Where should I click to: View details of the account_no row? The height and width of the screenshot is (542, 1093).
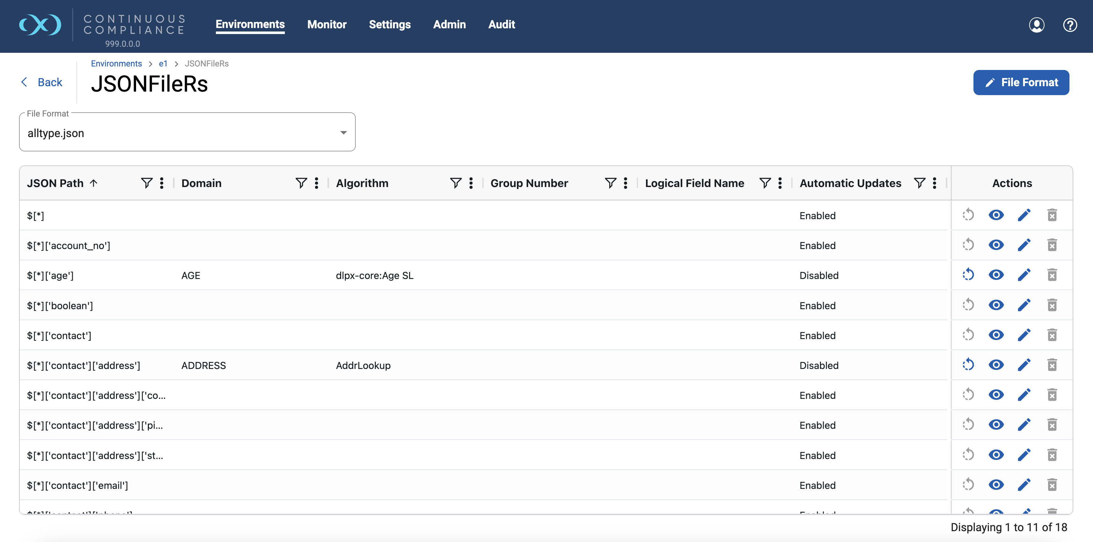pos(996,245)
